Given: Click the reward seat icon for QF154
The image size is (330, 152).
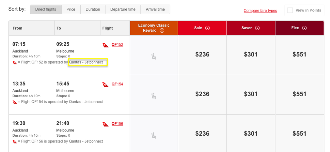Looking at the screenshot, I should coord(154,96).
